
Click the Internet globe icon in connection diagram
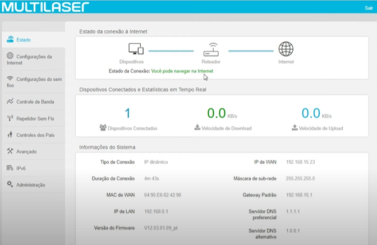click(286, 49)
